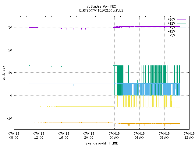Click the y-axis tick value 10
Viewport: 195px width, 146px height.
10,73
